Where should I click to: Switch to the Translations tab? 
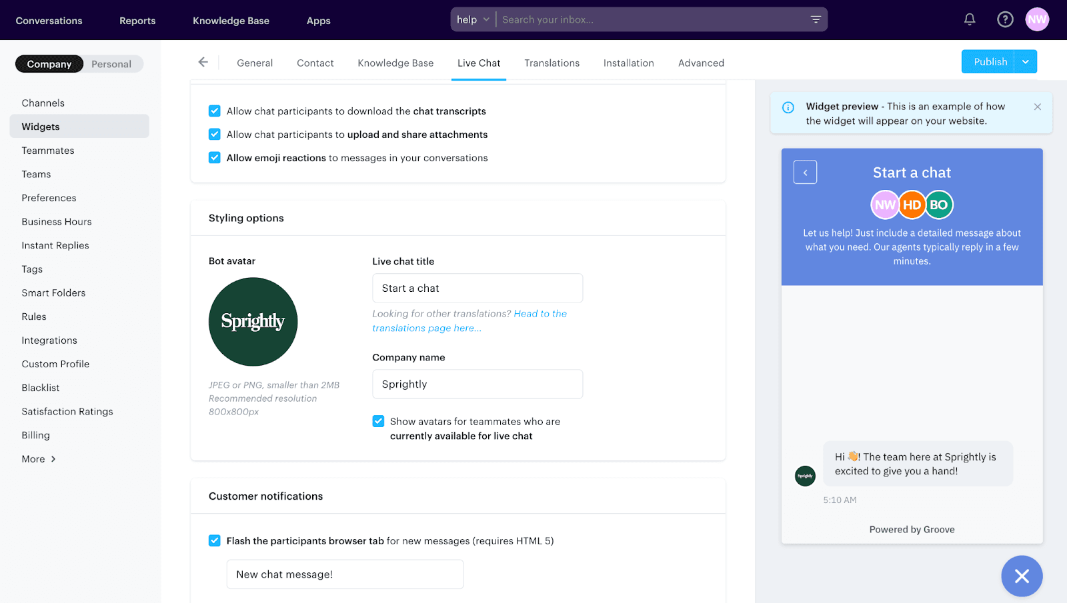click(552, 63)
